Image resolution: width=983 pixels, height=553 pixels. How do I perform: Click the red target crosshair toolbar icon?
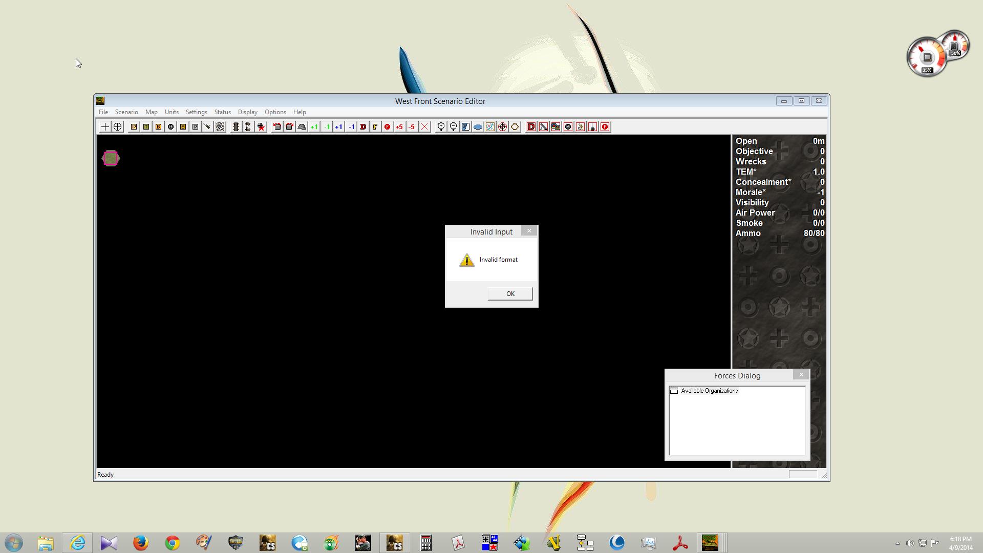pos(502,127)
